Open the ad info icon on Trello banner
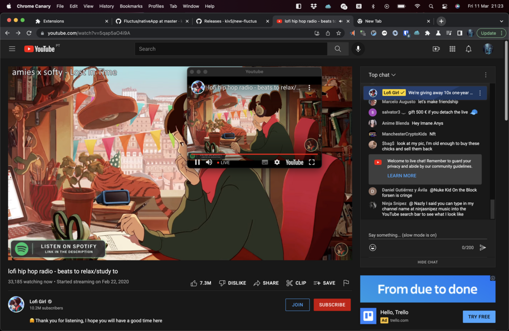Image resolution: width=509 pixels, height=331 pixels. [492, 278]
